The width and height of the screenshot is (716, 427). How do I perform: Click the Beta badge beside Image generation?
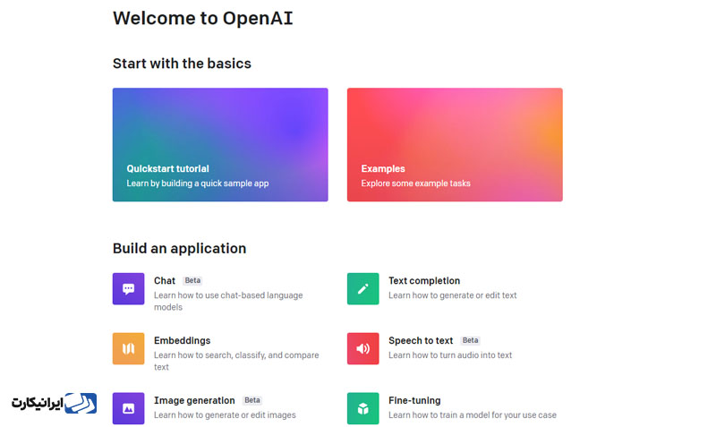[251, 400]
